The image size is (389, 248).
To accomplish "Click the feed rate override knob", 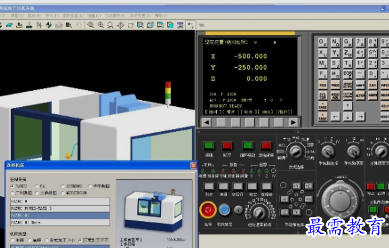I will pos(259,212).
